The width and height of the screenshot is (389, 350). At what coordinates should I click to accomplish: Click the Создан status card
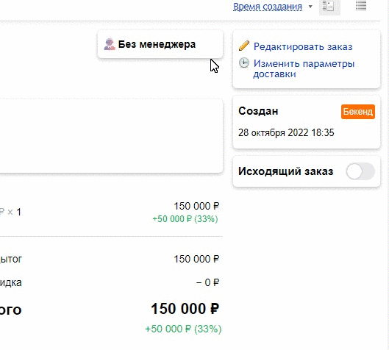pyautogui.click(x=307, y=123)
